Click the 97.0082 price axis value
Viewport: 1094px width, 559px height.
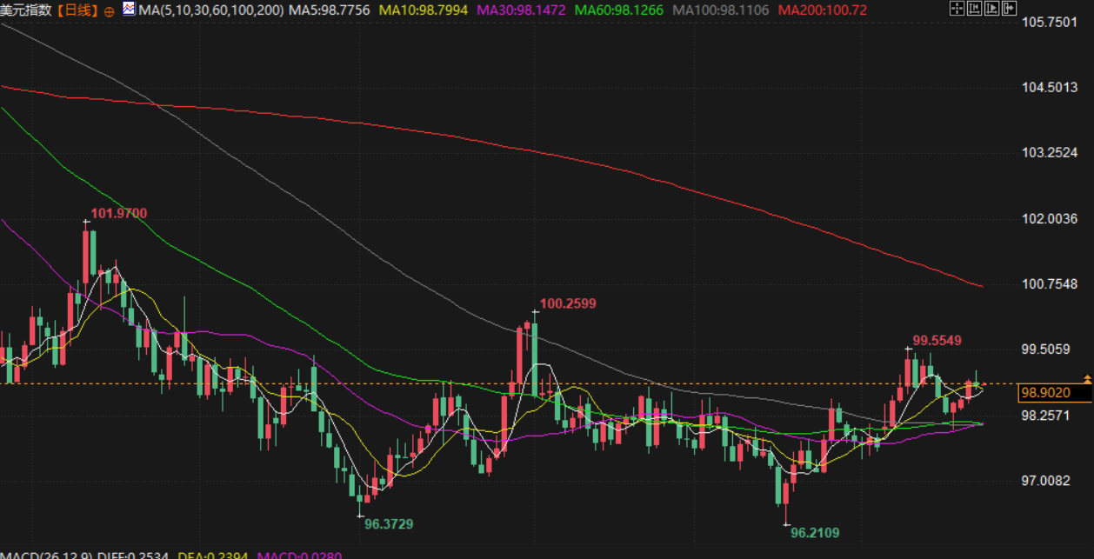pos(1046,481)
